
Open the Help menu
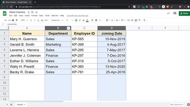pyautogui.click(x=62, y=15)
